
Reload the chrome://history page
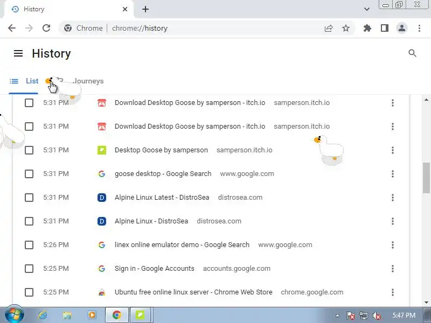point(46,28)
